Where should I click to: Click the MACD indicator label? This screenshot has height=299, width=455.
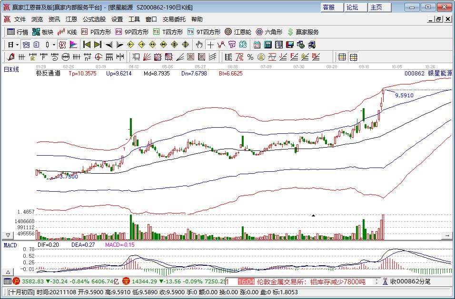click(10, 245)
